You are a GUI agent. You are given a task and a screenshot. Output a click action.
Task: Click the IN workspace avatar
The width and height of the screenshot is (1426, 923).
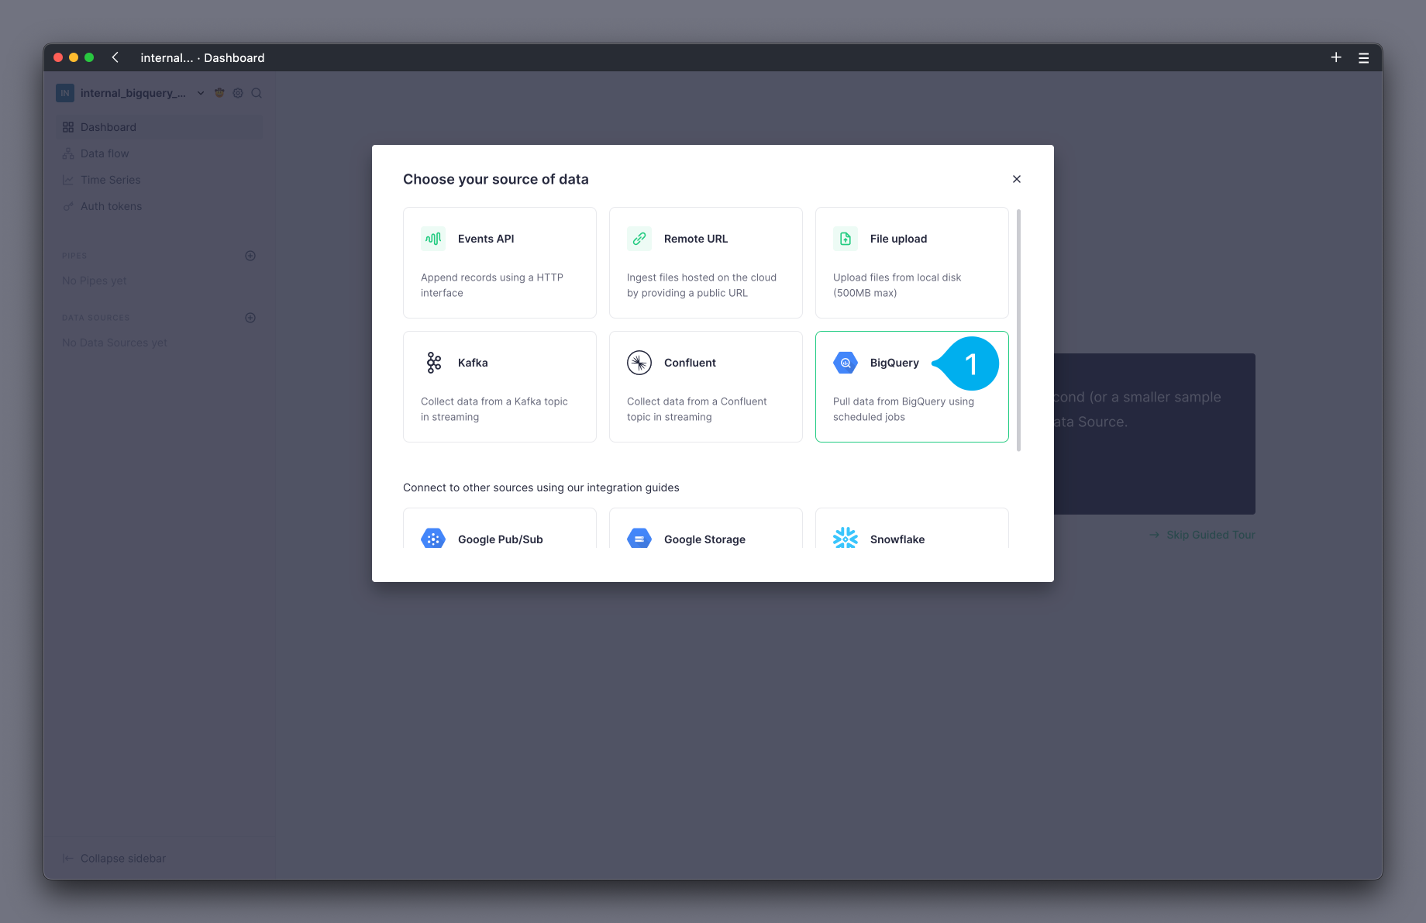(65, 93)
